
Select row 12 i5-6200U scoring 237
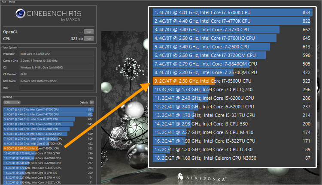49,163
